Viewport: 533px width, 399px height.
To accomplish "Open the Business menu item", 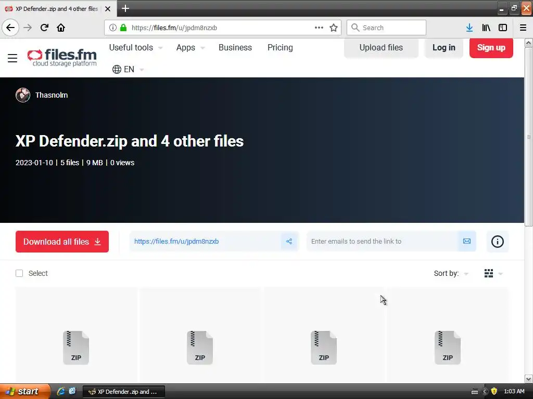I will coord(235,47).
